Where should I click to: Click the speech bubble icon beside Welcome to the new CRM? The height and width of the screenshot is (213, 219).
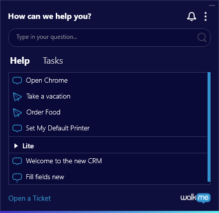(x=17, y=161)
